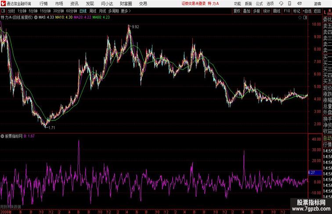The width and height of the screenshot is (332, 214).
Task: Open the 功能 menu
Action: [237, 4]
